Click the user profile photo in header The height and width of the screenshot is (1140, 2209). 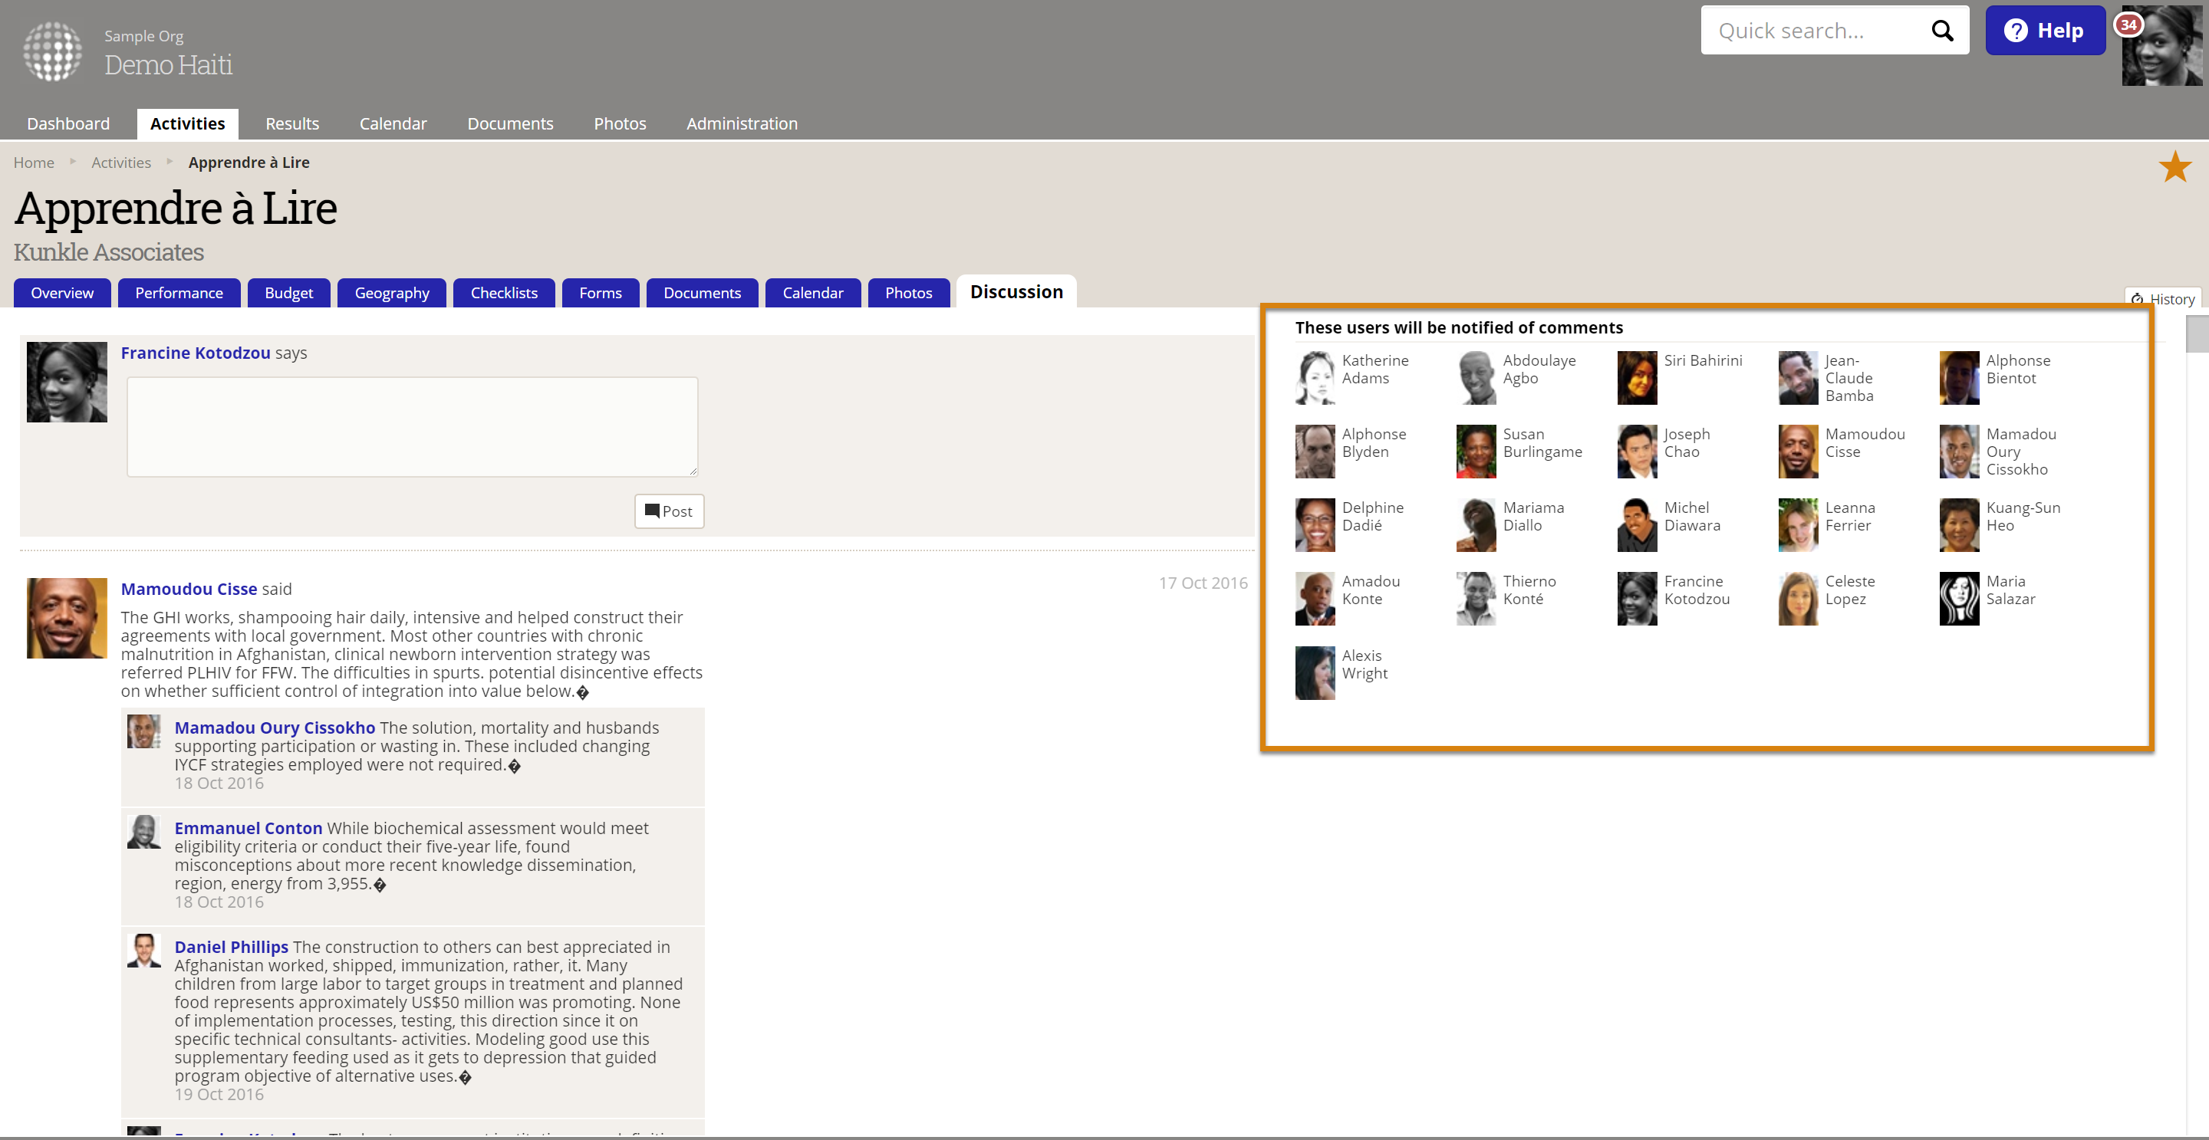click(2168, 51)
